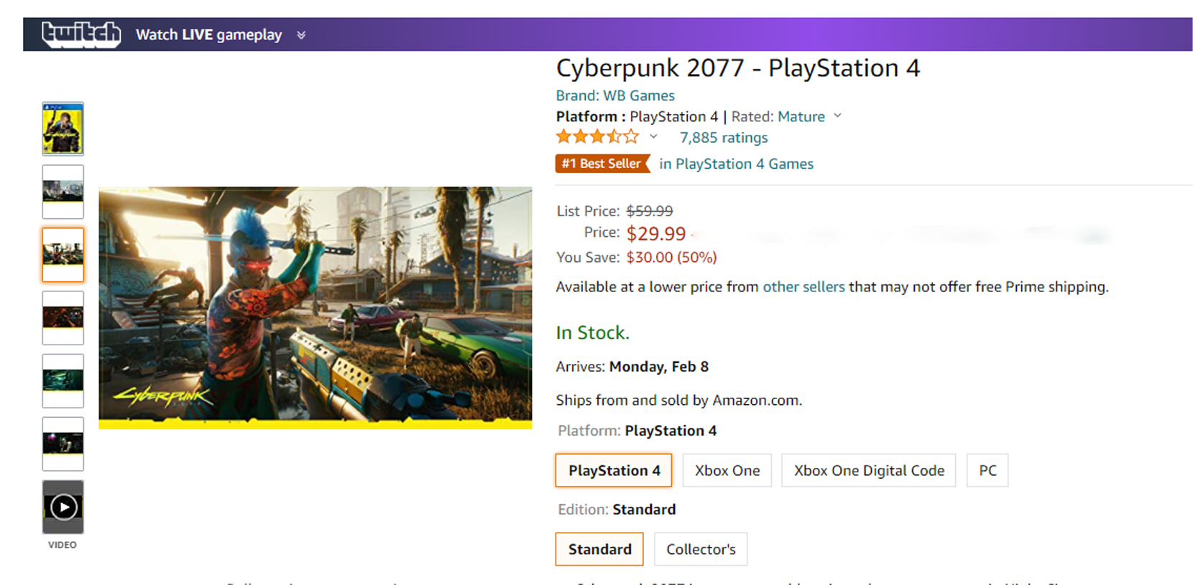Choose the Xbox One Digital Code platform
The width and height of the screenshot is (1193, 585).
[869, 470]
